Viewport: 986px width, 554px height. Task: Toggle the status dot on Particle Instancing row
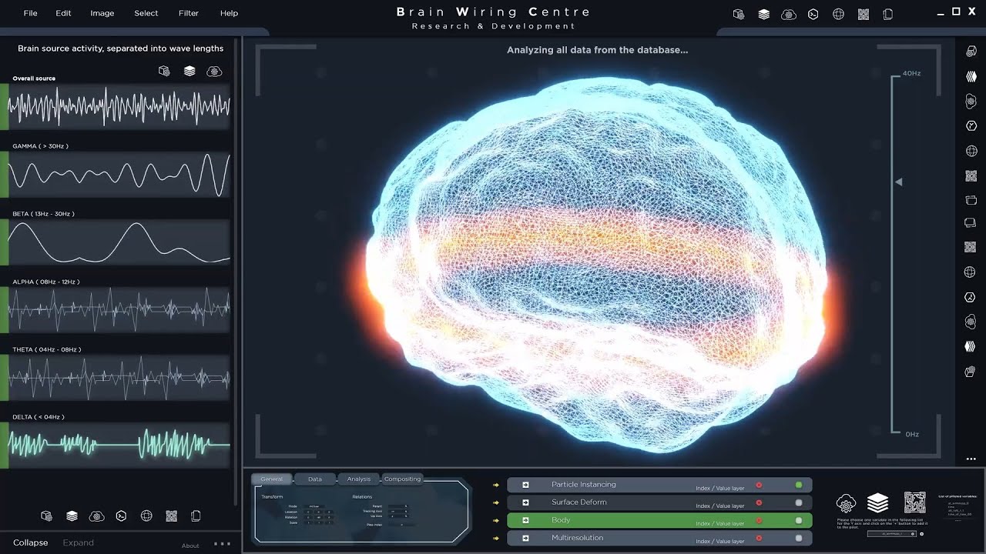(799, 485)
